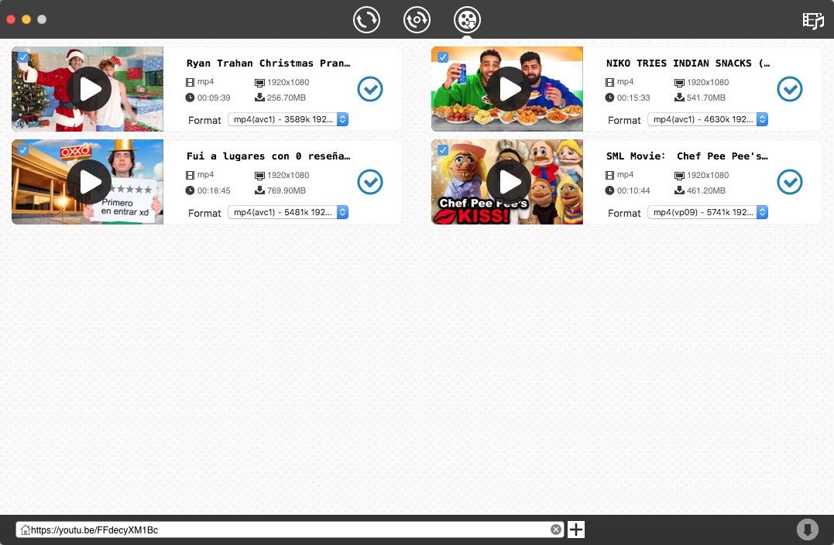Click the 256.70MB file size text
Viewport: 834px width, 545px height.
[x=287, y=98]
